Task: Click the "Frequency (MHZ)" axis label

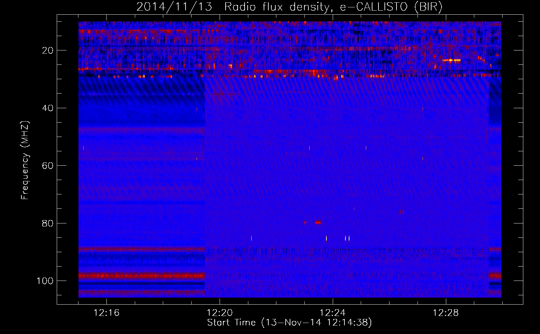Action: 25,160
